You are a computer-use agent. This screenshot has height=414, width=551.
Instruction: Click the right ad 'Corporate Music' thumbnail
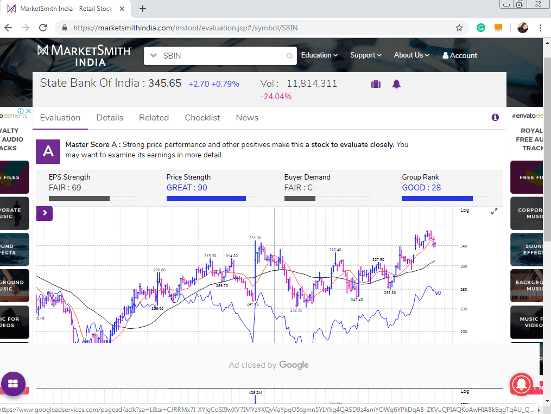pos(527,213)
